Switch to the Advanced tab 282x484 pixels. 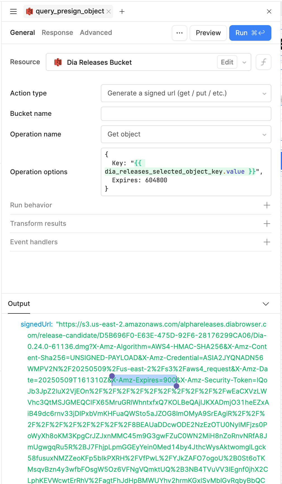(x=96, y=33)
